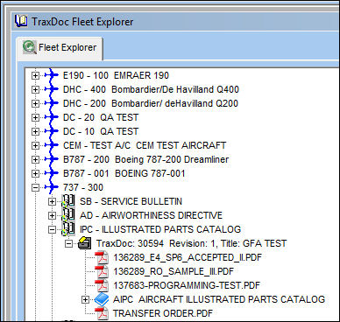Select the SB - SERVICE BULLETIN label

coord(131,201)
